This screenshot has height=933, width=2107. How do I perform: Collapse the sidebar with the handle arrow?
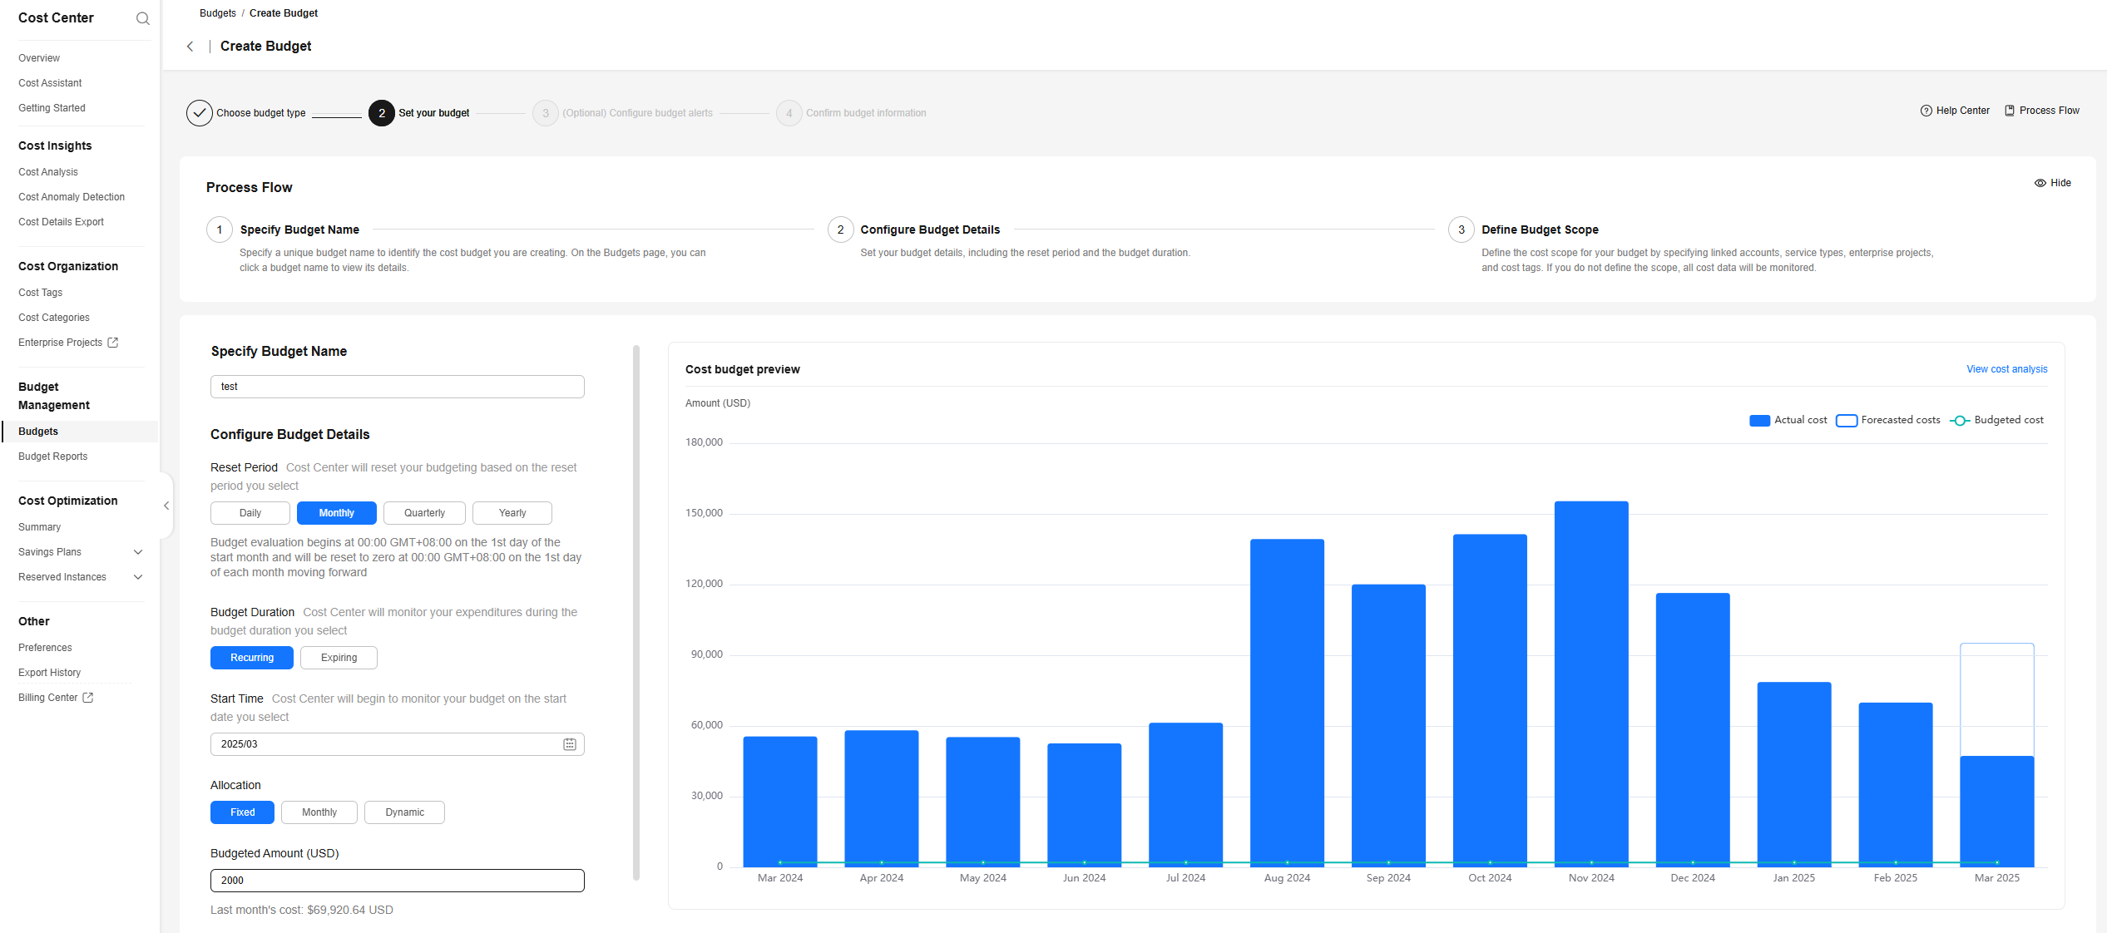(166, 506)
